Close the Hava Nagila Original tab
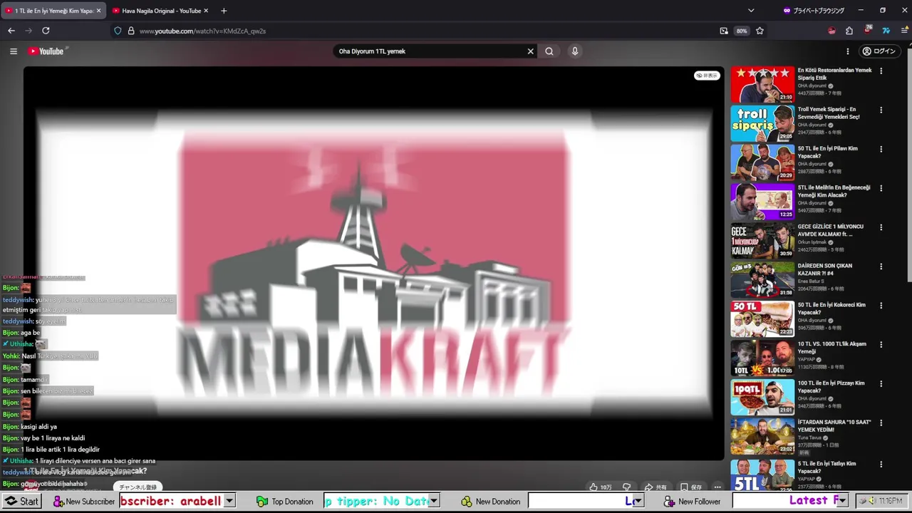Screen dimensions: 912x513 point(206,11)
